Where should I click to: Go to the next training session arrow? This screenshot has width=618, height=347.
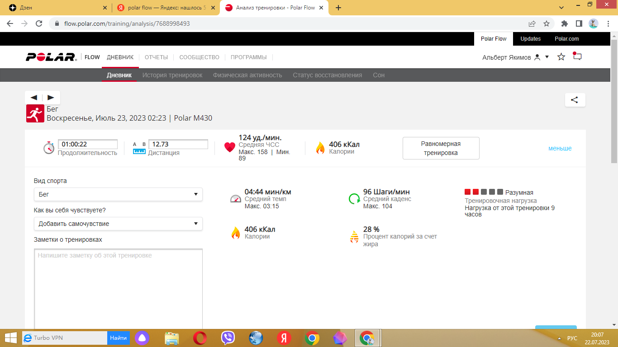click(x=51, y=98)
